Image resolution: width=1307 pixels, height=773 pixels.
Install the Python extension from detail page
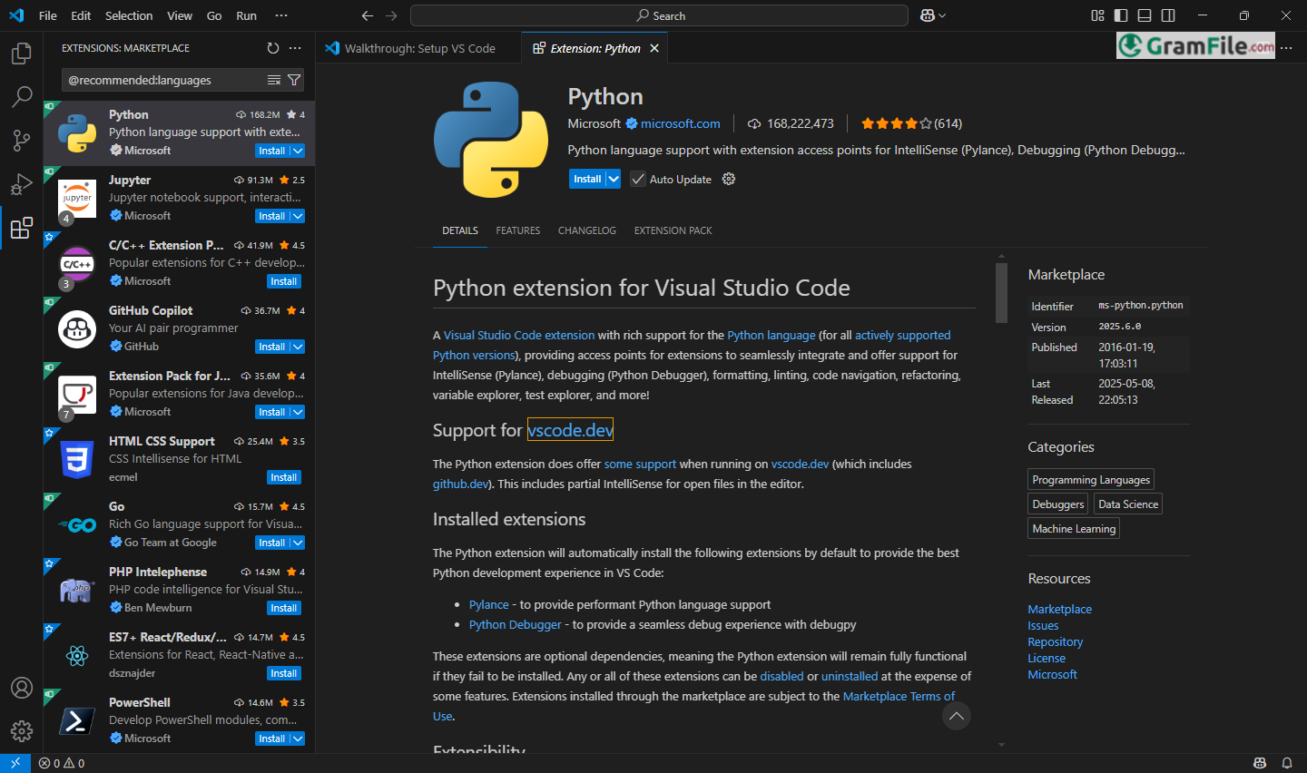[x=587, y=179]
